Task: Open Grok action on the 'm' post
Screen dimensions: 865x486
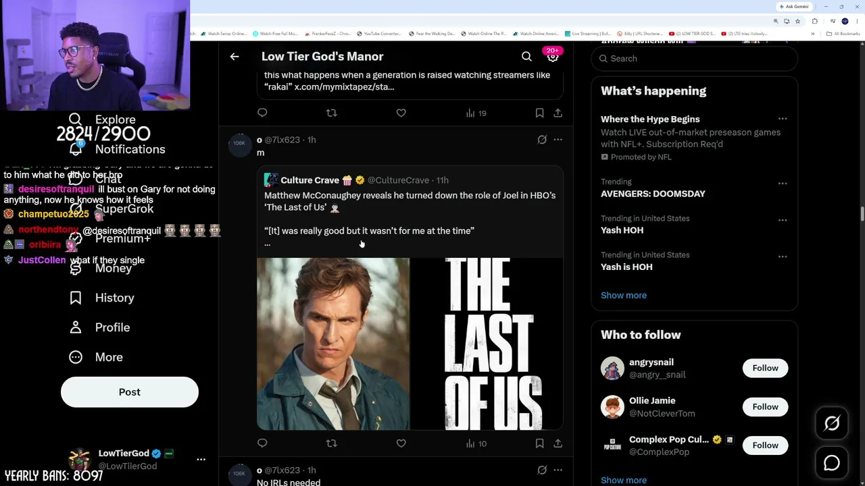Action: point(542,140)
